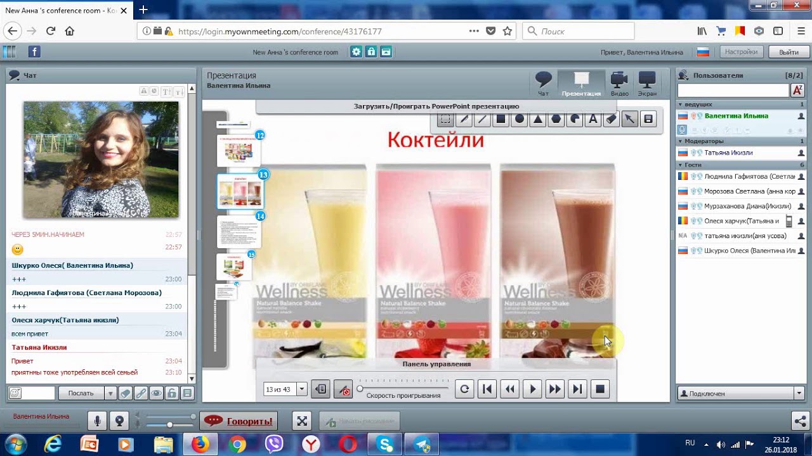Click the Послать send button
The width and height of the screenshot is (812, 456).
click(81, 393)
